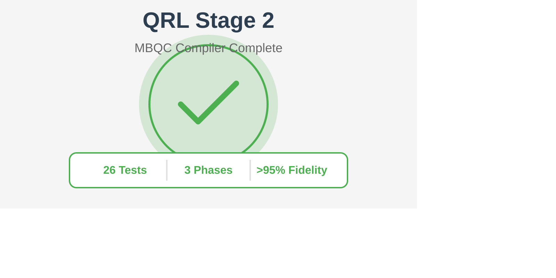Image resolution: width=556 pixels, height=278 pixels.
Task: Select the "Fidelity" label
Action: tap(308, 170)
